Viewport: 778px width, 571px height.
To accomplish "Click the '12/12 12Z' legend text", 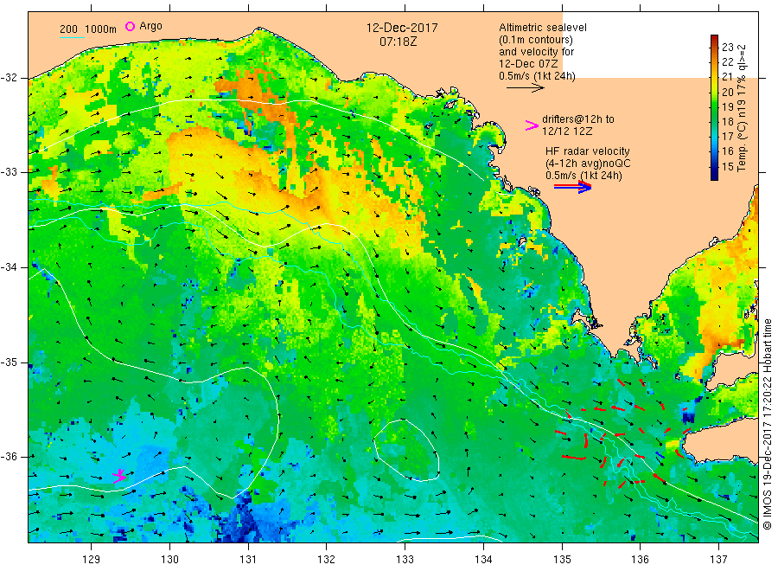I will tap(566, 132).
